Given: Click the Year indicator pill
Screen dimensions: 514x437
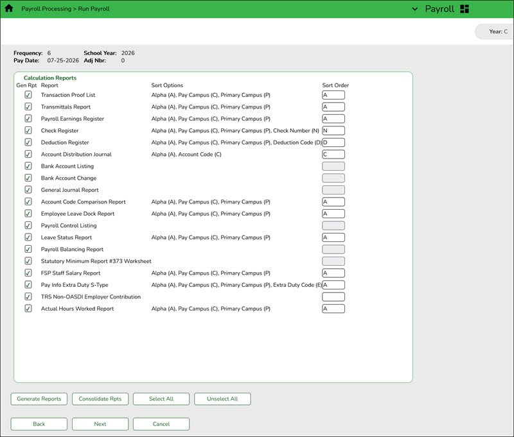Looking at the screenshot, I should pos(494,31).
